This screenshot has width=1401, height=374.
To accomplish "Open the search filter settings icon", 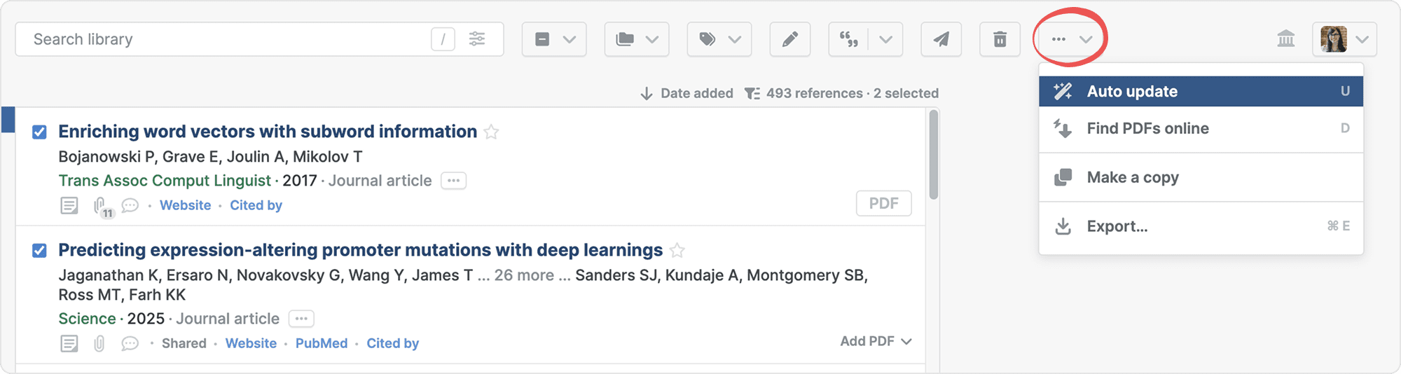I will [477, 39].
